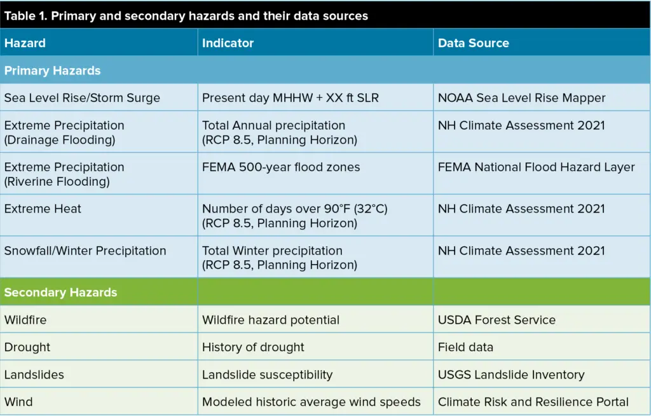Select the Extreme Heat hazard cell
Image resolution: width=651 pixels, height=416 pixels.
tap(99, 215)
